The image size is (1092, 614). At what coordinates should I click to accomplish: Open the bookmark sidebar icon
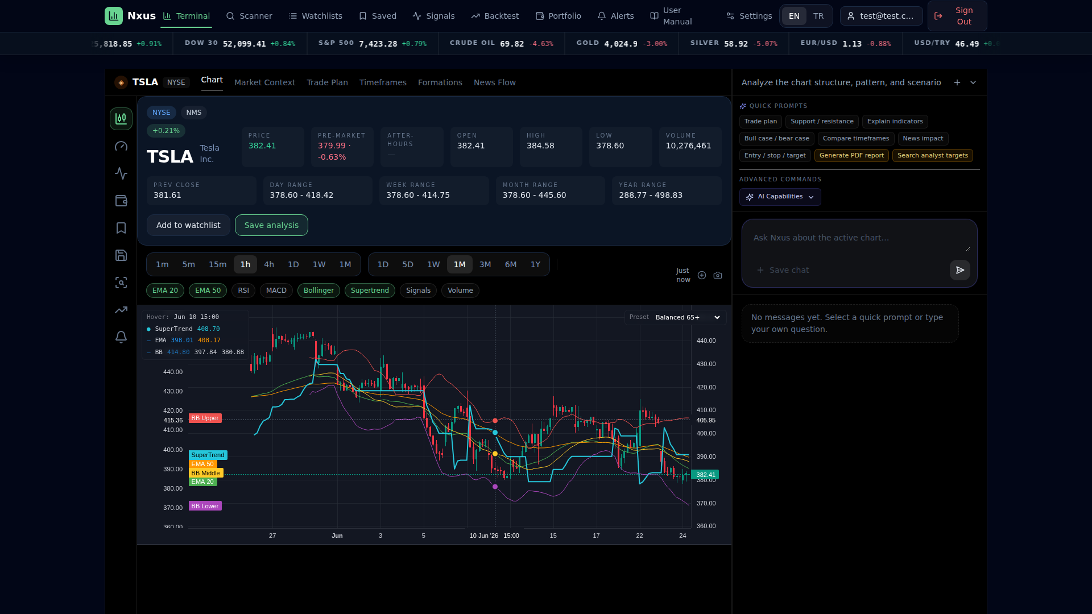coord(121,228)
